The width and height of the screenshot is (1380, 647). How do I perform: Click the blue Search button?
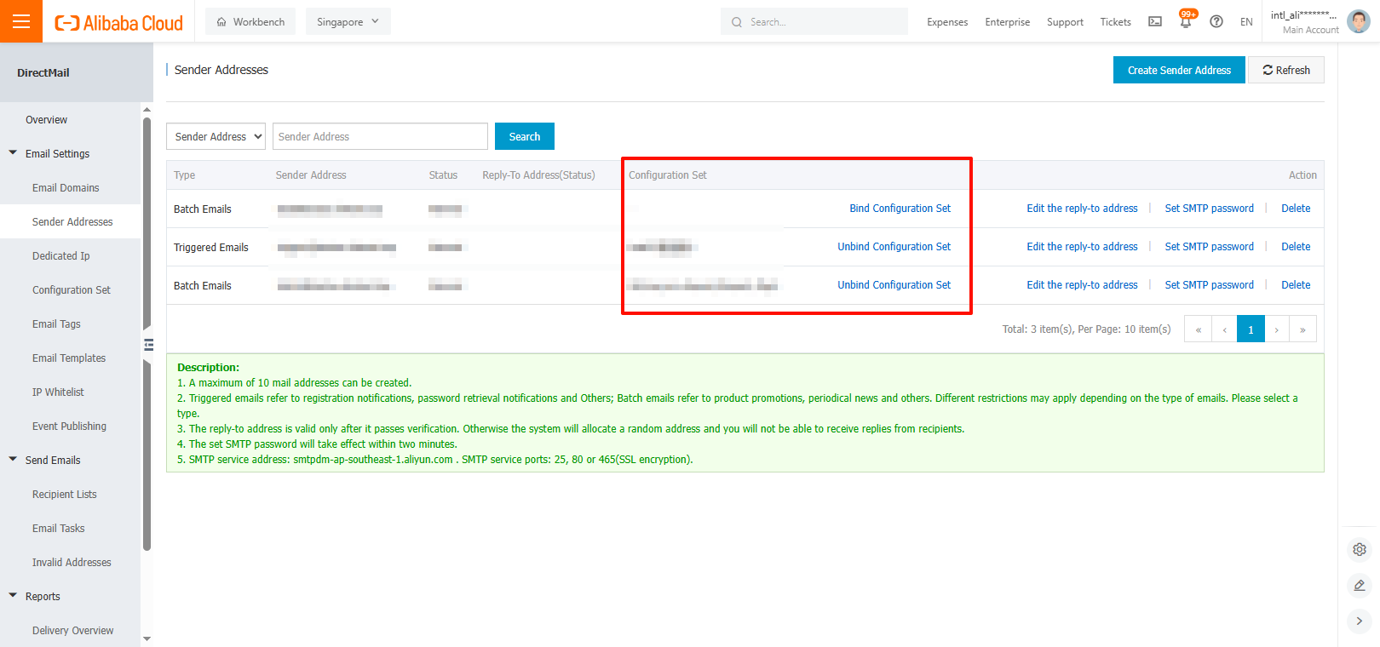tap(525, 136)
